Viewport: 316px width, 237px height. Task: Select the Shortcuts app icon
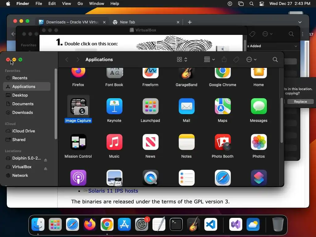point(259,178)
